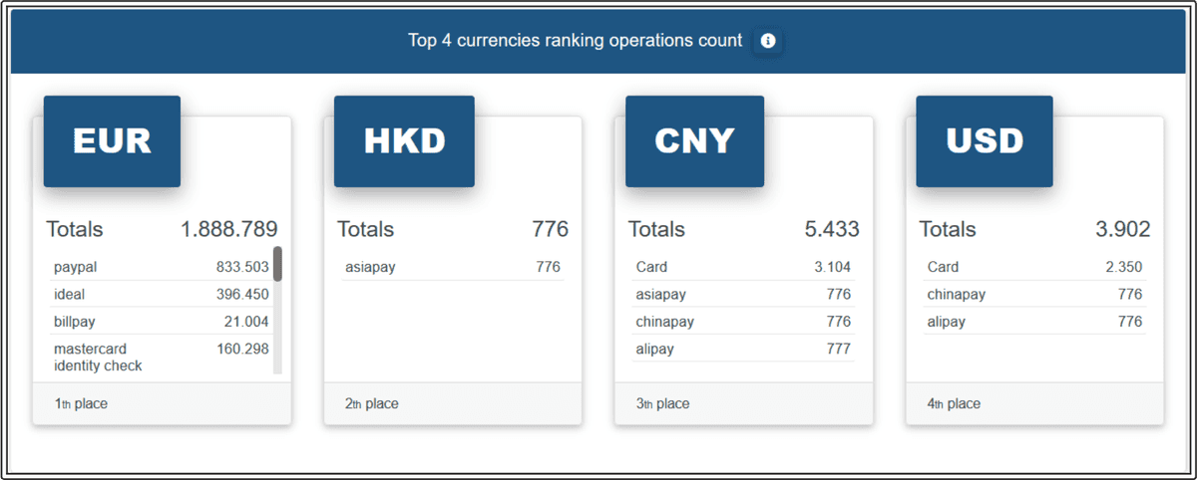Click the Card row in CNY card
The width and height of the screenshot is (1197, 480).
tap(743, 267)
